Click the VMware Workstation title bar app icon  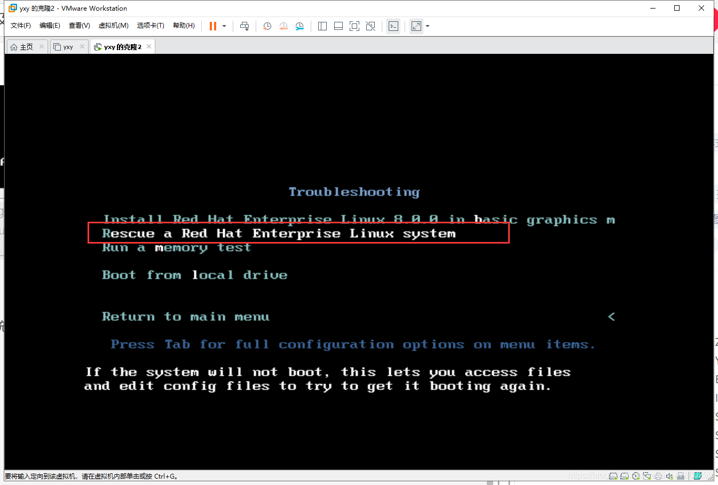13,8
